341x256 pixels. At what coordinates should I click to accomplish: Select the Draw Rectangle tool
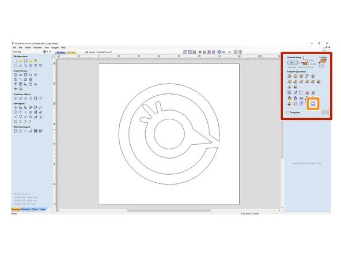tap(25, 75)
